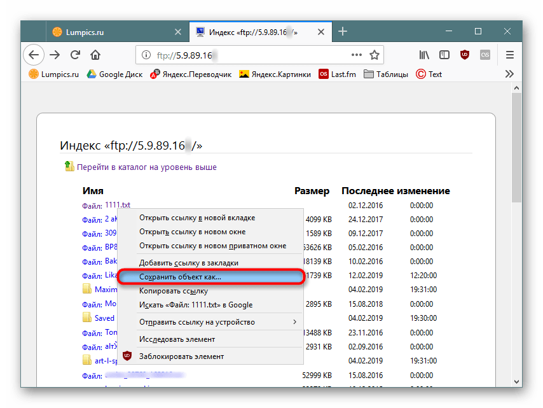This screenshot has width=543, height=408.
Task: Open the Firefox hamburger menu
Action: click(x=509, y=55)
